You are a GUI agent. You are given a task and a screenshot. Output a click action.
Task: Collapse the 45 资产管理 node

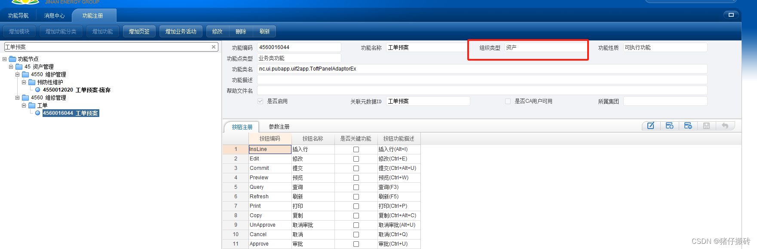click(11, 67)
